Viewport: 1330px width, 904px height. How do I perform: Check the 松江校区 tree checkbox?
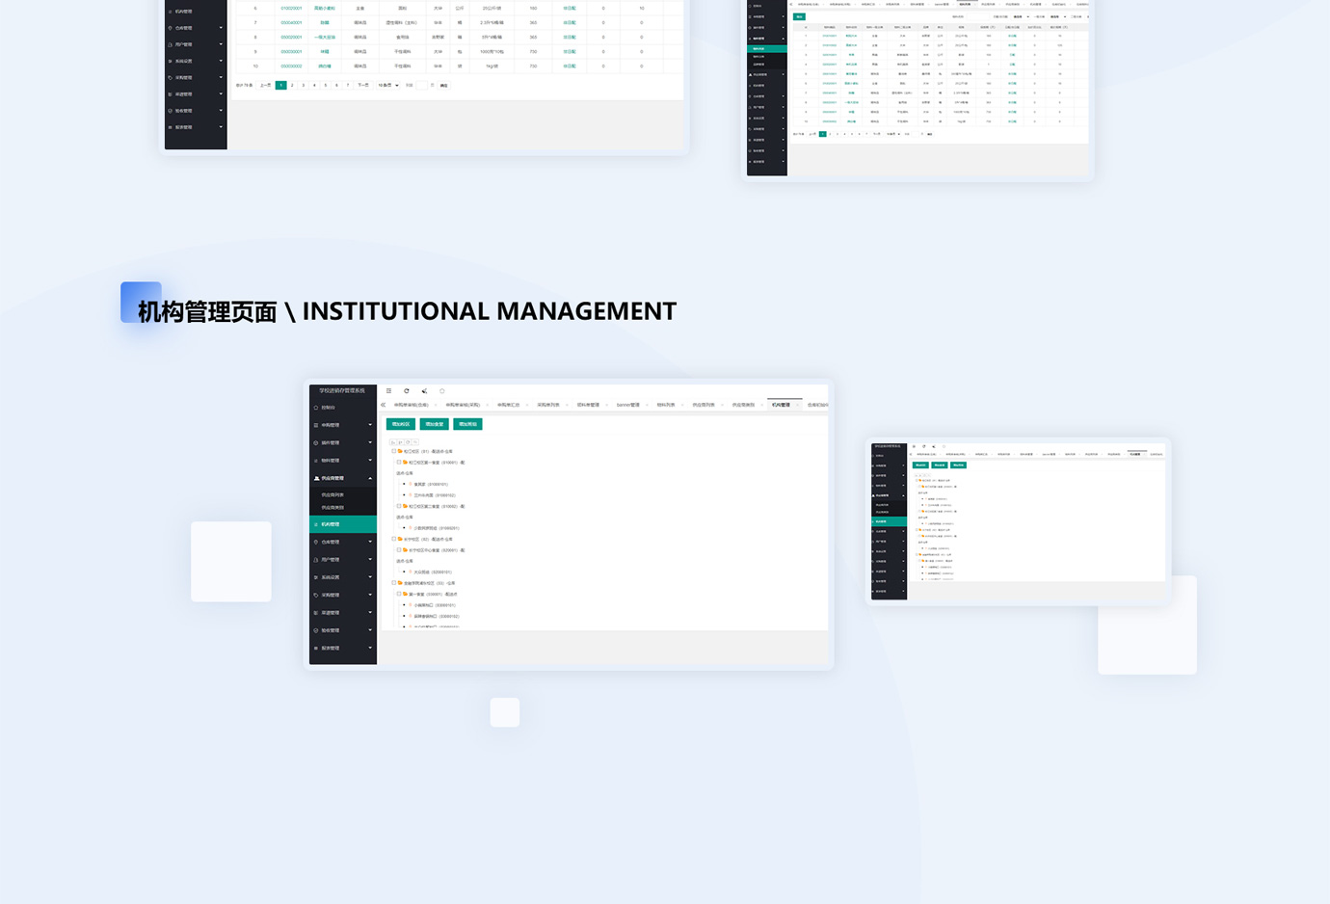coord(393,451)
